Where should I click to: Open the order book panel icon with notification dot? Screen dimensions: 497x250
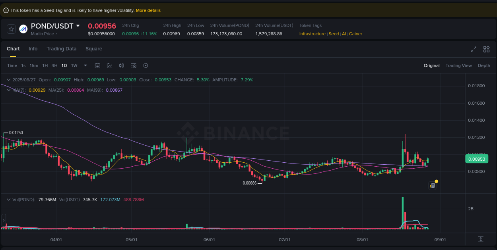click(433, 185)
